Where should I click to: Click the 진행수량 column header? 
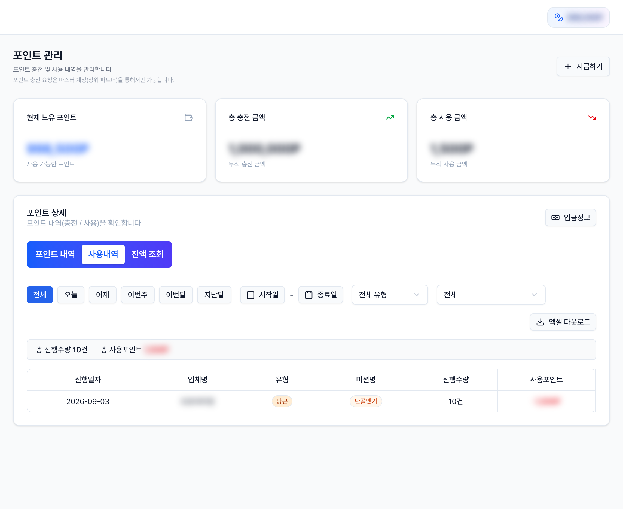click(x=456, y=380)
